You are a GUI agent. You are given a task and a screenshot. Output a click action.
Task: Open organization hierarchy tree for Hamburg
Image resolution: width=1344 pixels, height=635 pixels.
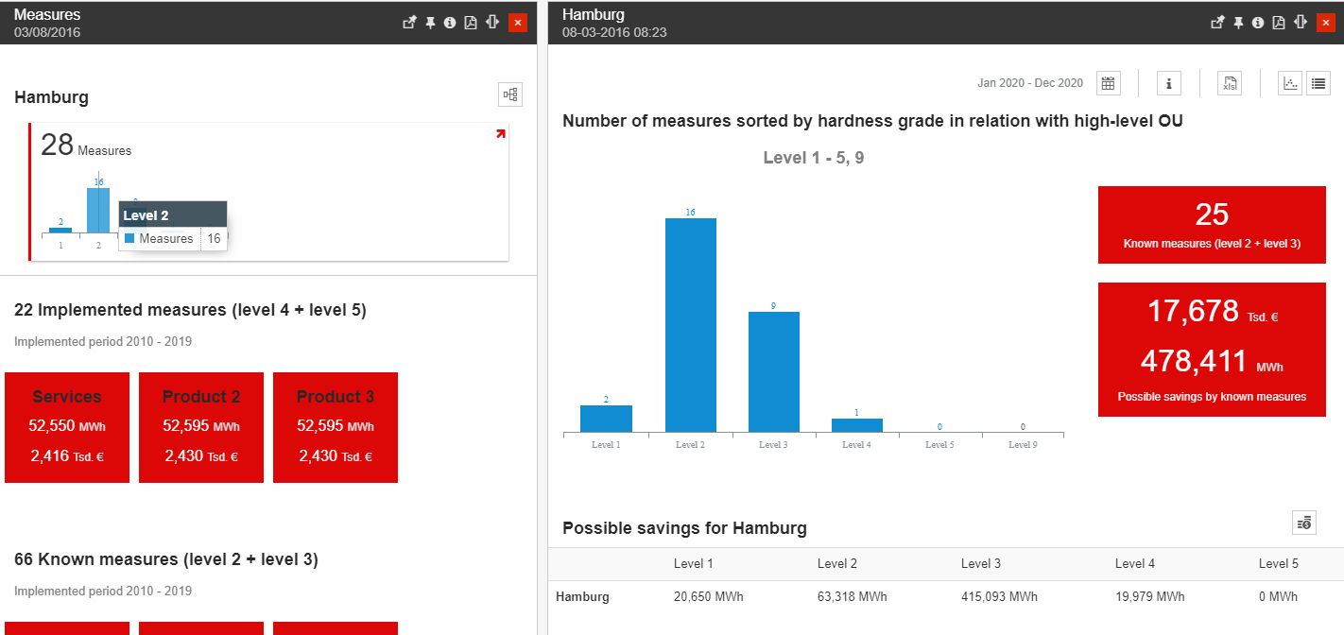tap(510, 94)
